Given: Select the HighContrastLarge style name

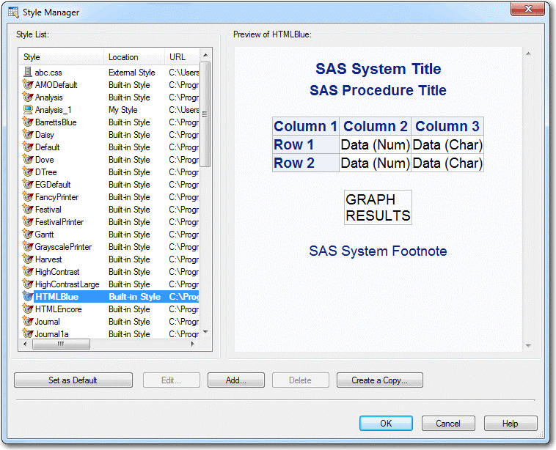Looking at the screenshot, I should 67,284.
